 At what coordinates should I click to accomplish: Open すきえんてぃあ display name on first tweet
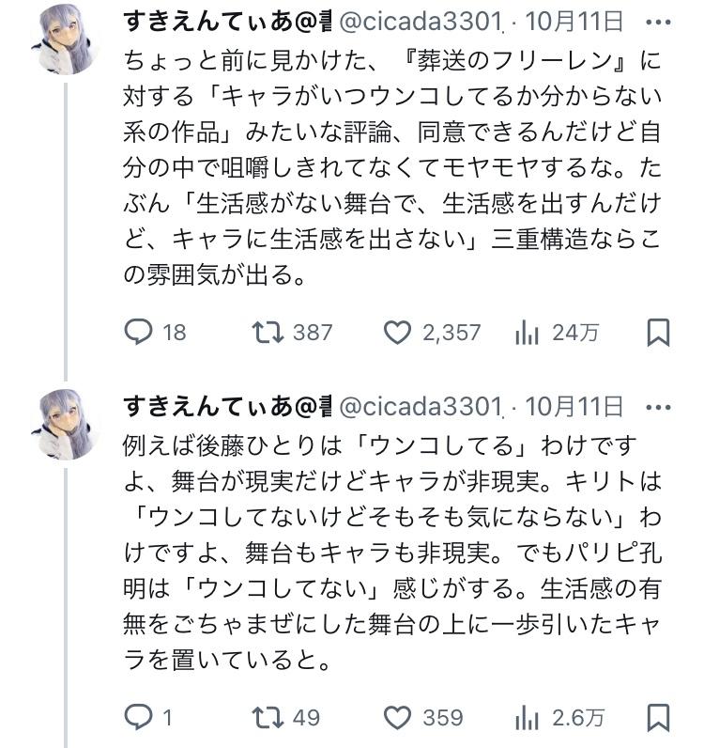tap(225, 20)
